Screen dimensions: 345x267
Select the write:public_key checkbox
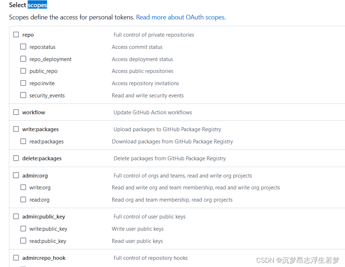pyautogui.click(x=23, y=229)
